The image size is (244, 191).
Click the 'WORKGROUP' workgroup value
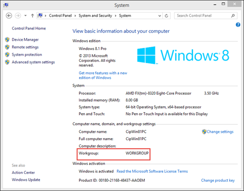pyautogui.click(x=137, y=153)
